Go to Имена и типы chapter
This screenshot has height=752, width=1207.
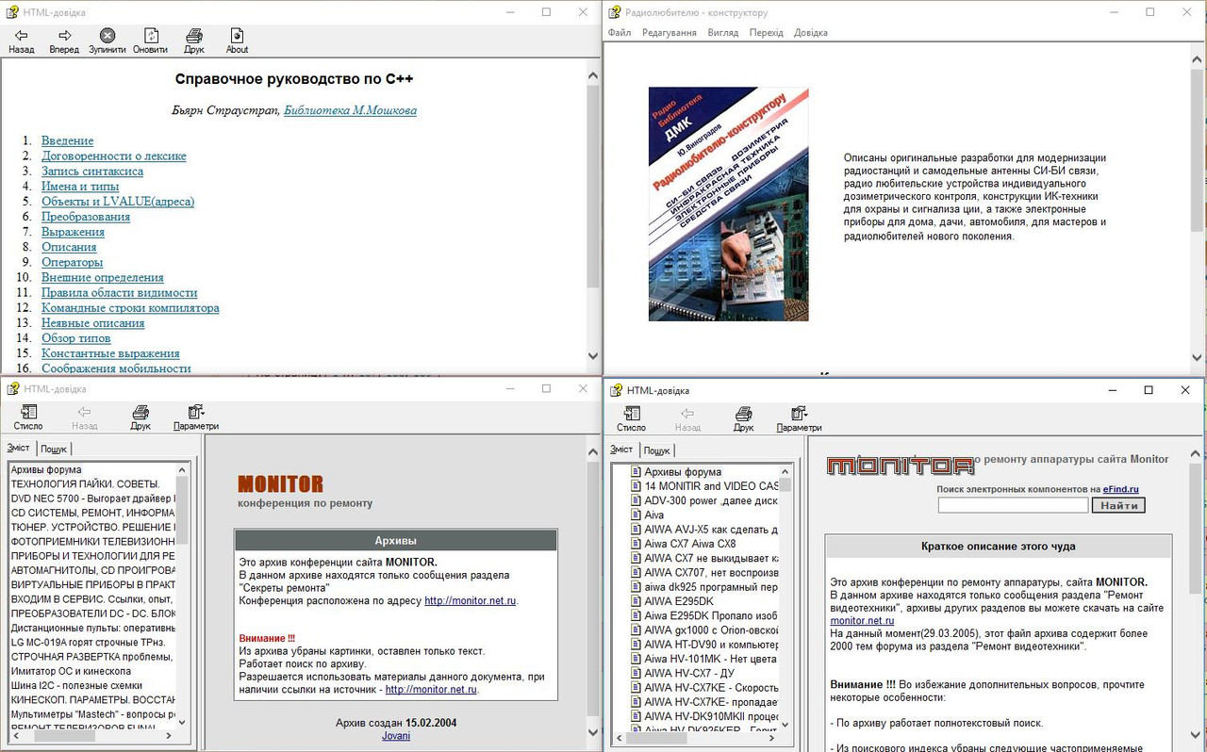[80, 187]
